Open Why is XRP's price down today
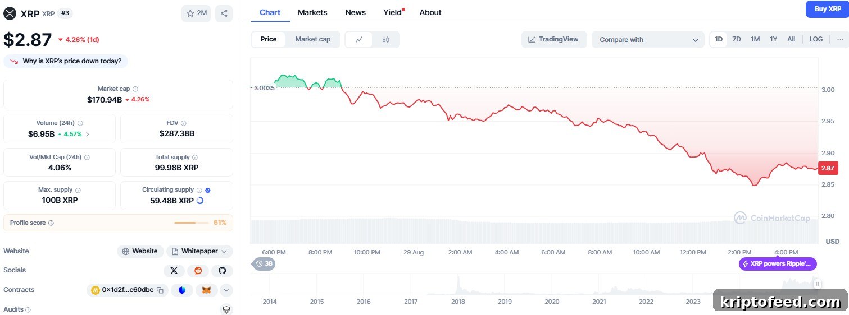 [x=66, y=61]
